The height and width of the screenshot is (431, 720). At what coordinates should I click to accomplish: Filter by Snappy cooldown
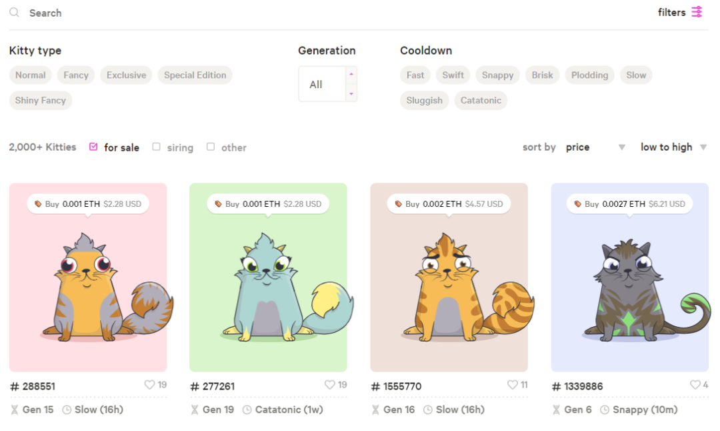click(x=497, y=75)
